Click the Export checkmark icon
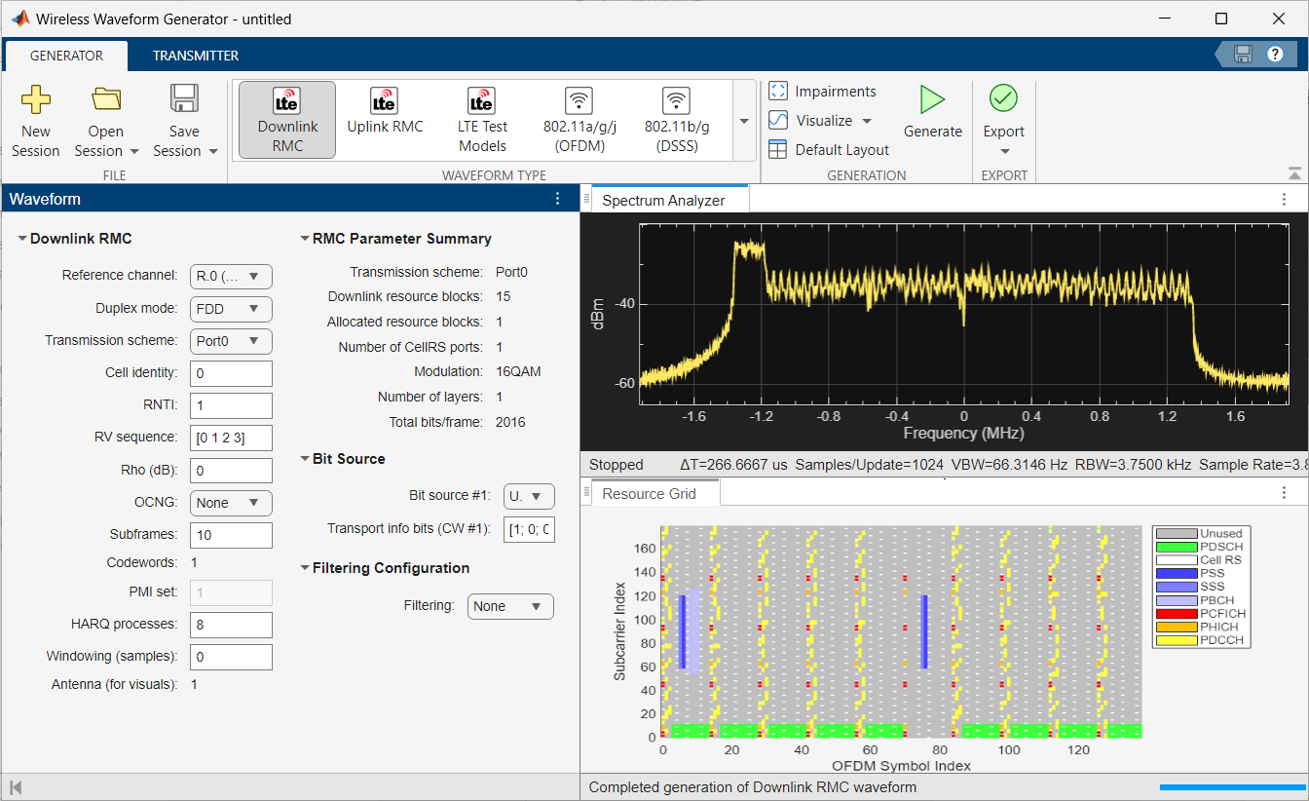Viewport: 1309px width, 801px height. tap(1003, 97)
